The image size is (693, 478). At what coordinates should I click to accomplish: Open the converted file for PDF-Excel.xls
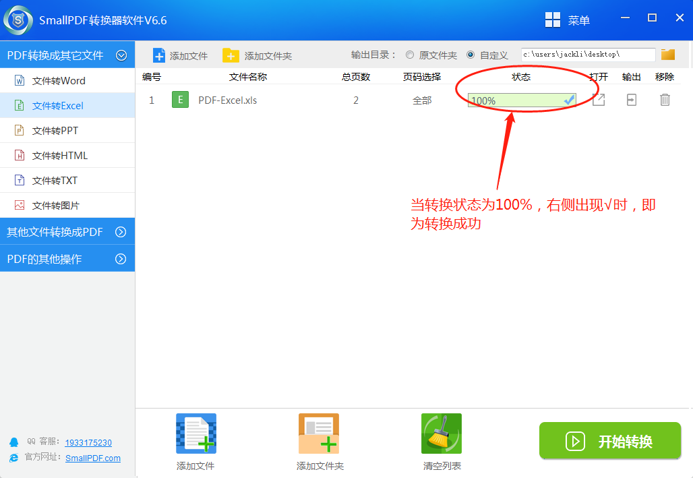point(599,100)
